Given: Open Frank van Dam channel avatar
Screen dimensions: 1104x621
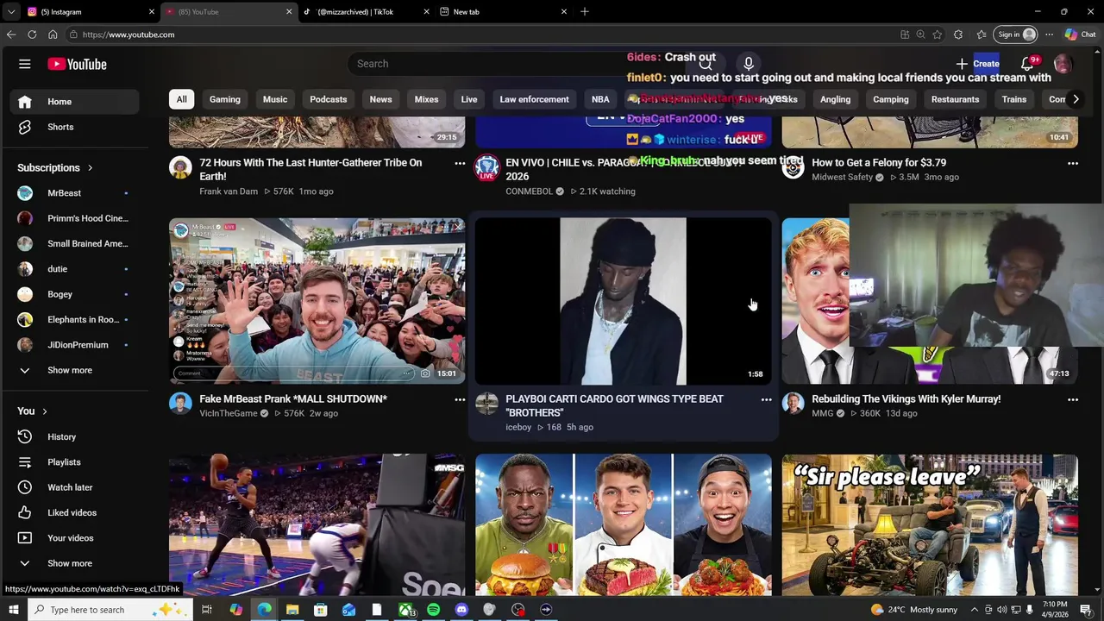Looking at the screenshot, I should (180, 167).
